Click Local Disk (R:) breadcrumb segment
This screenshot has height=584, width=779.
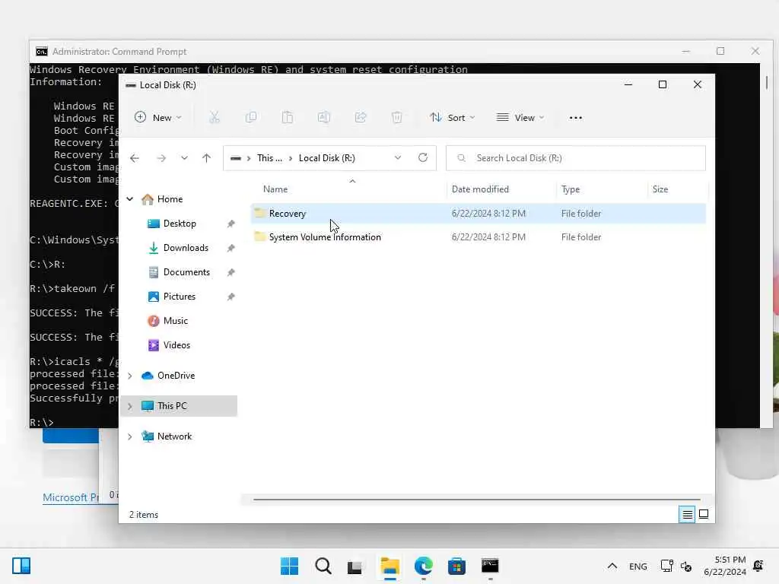[x=327, y=158]
